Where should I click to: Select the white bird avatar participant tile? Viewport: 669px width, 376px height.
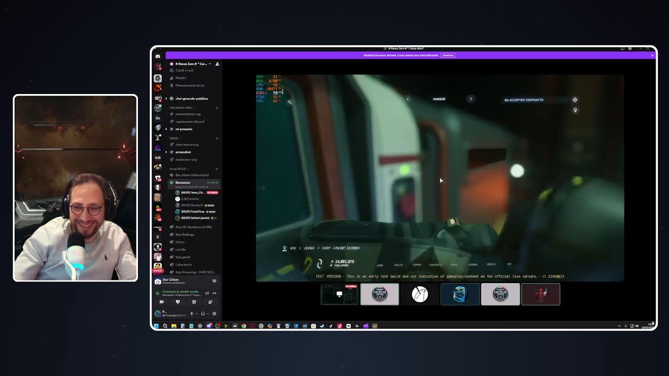[x=420, y=295]
